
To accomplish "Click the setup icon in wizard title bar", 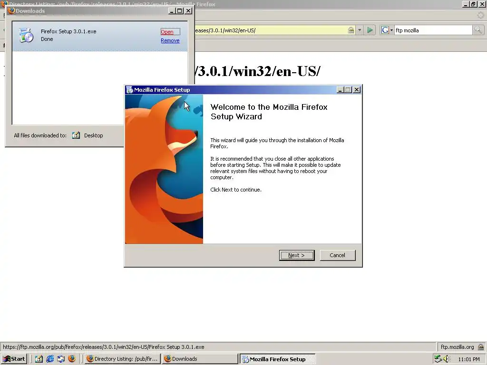I will pos(129,90).
